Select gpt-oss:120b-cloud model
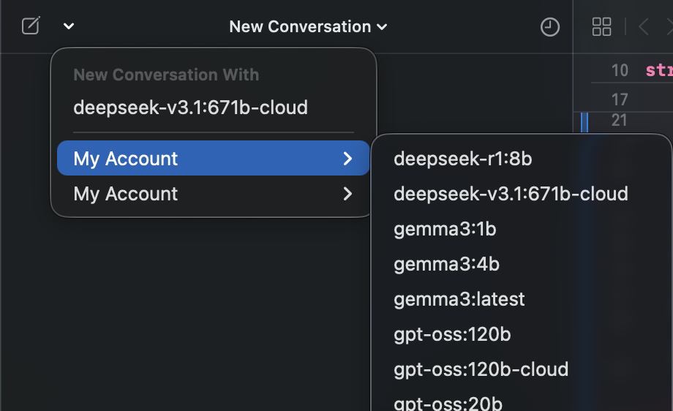Viewport: 673px width, 411px height. [481, 369]
